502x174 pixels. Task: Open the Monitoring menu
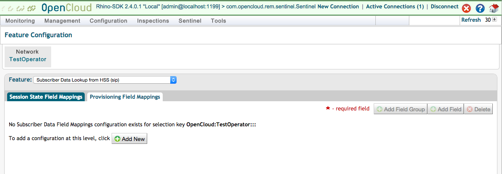[x=20, y=21]
